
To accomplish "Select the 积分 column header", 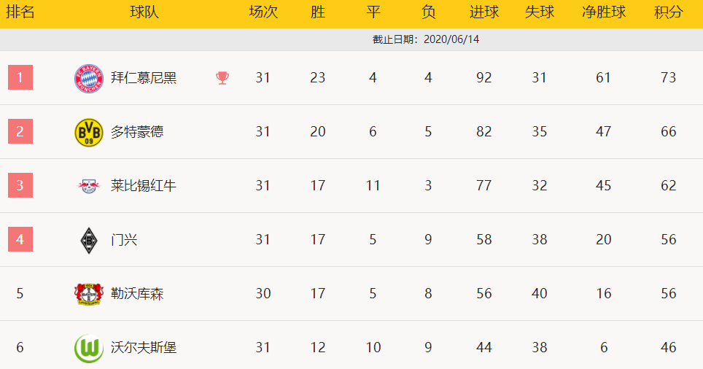I will coord(669,12).
